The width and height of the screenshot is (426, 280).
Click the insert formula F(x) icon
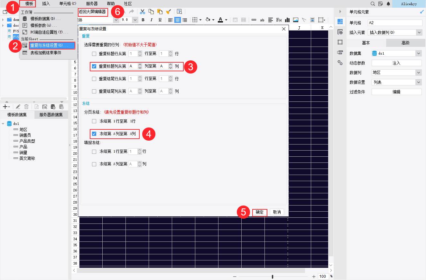click(279, 20)
